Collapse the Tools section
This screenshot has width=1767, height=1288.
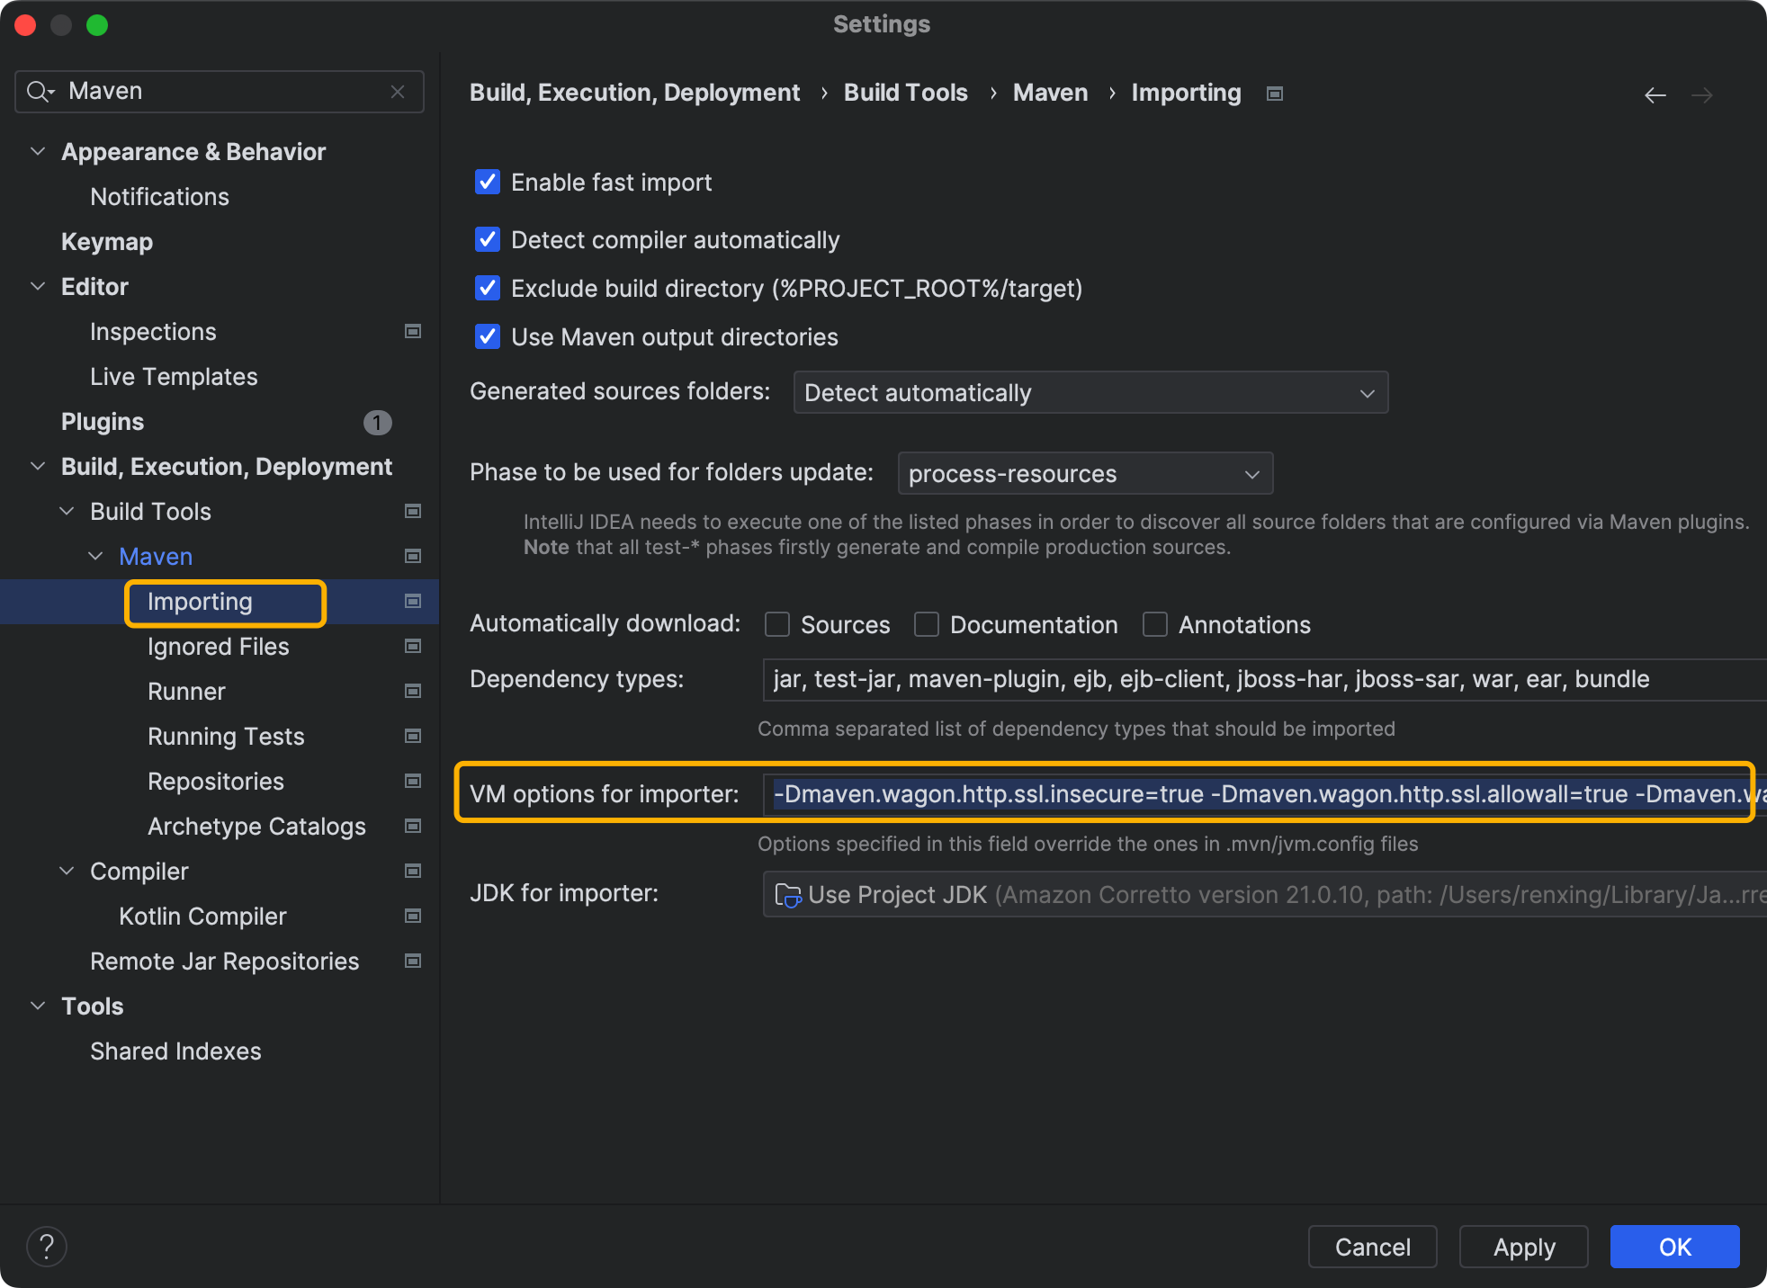point(38,1006)
